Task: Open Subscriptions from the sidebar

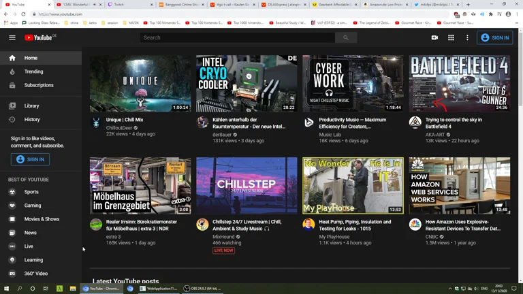Action: point(38,85)
